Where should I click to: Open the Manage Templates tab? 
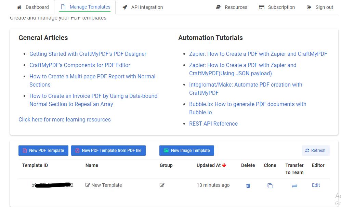pos(85,7)
